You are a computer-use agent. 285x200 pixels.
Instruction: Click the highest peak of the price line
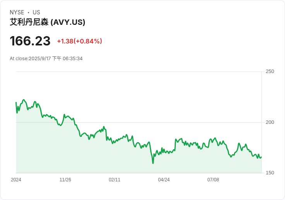pyautogui.click(x=24, y=100)
